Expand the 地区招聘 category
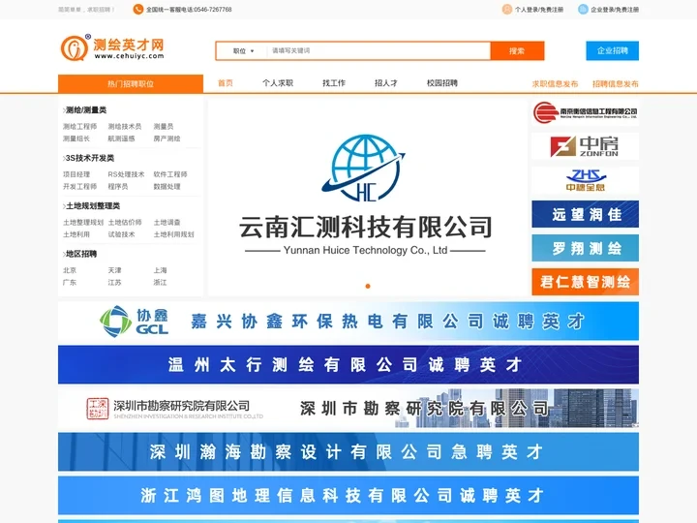This screenshot has height=523, width=697. tap(80, 254)
